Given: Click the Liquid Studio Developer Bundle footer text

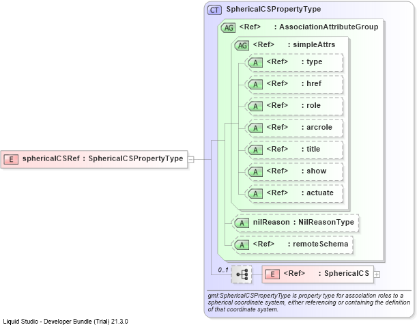Looking at the screenshot, I should (x=66, y=322).
